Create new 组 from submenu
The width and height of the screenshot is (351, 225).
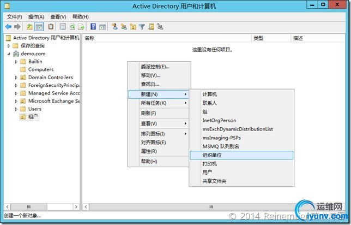click(x=241, y=112)
